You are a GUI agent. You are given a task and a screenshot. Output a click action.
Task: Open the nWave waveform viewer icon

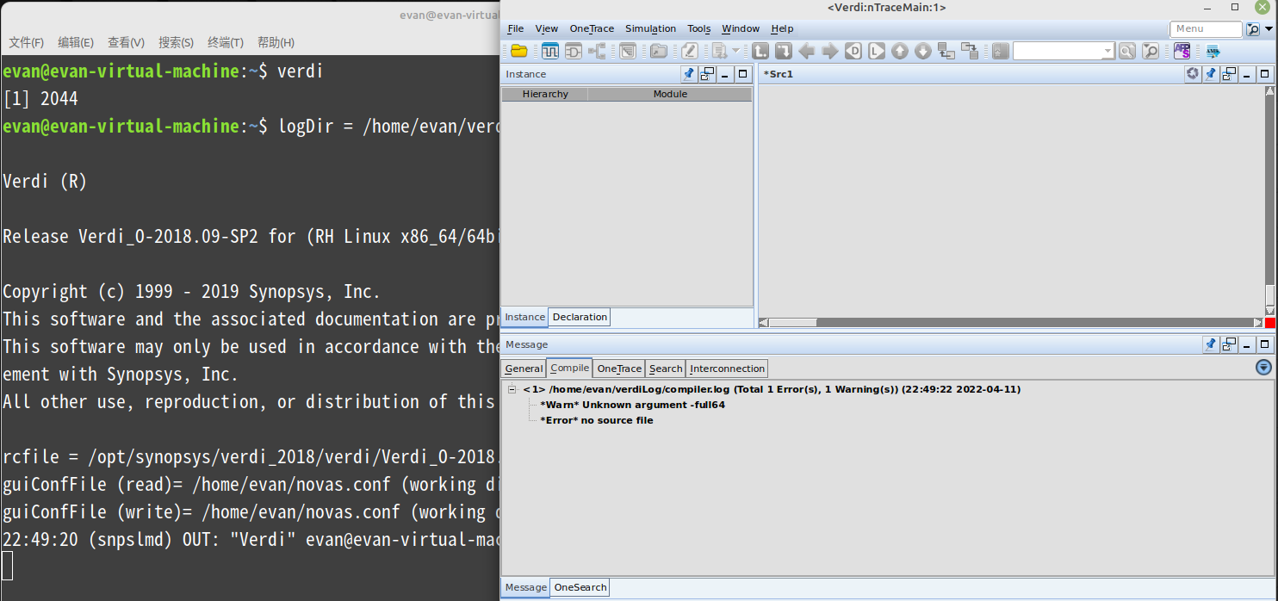550,51
